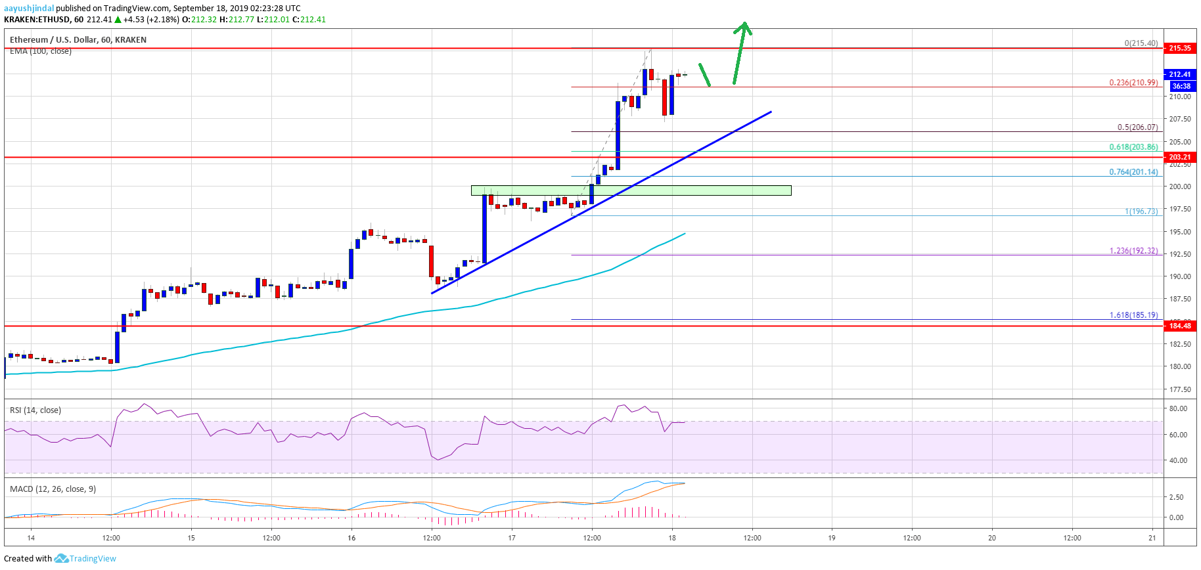Click the RSI 80.00 scale label
1201x570 pixels.
(x=1178, y=408)
